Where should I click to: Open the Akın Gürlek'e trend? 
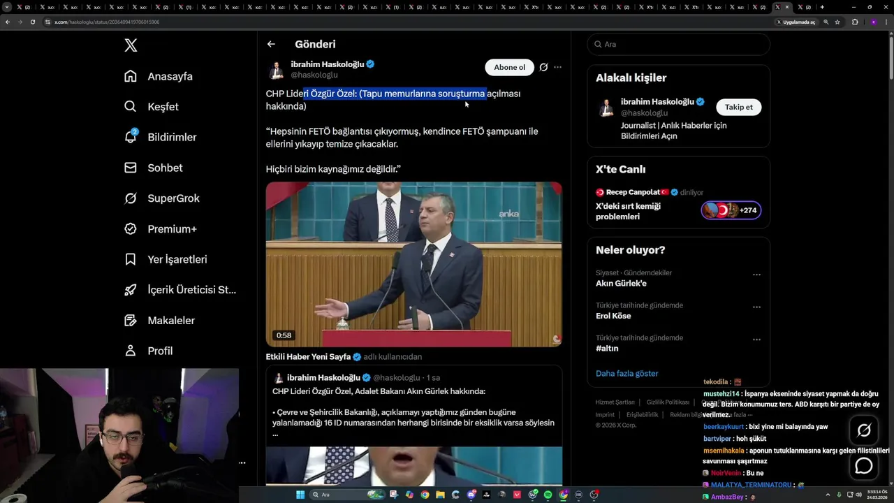pos(621,284)
